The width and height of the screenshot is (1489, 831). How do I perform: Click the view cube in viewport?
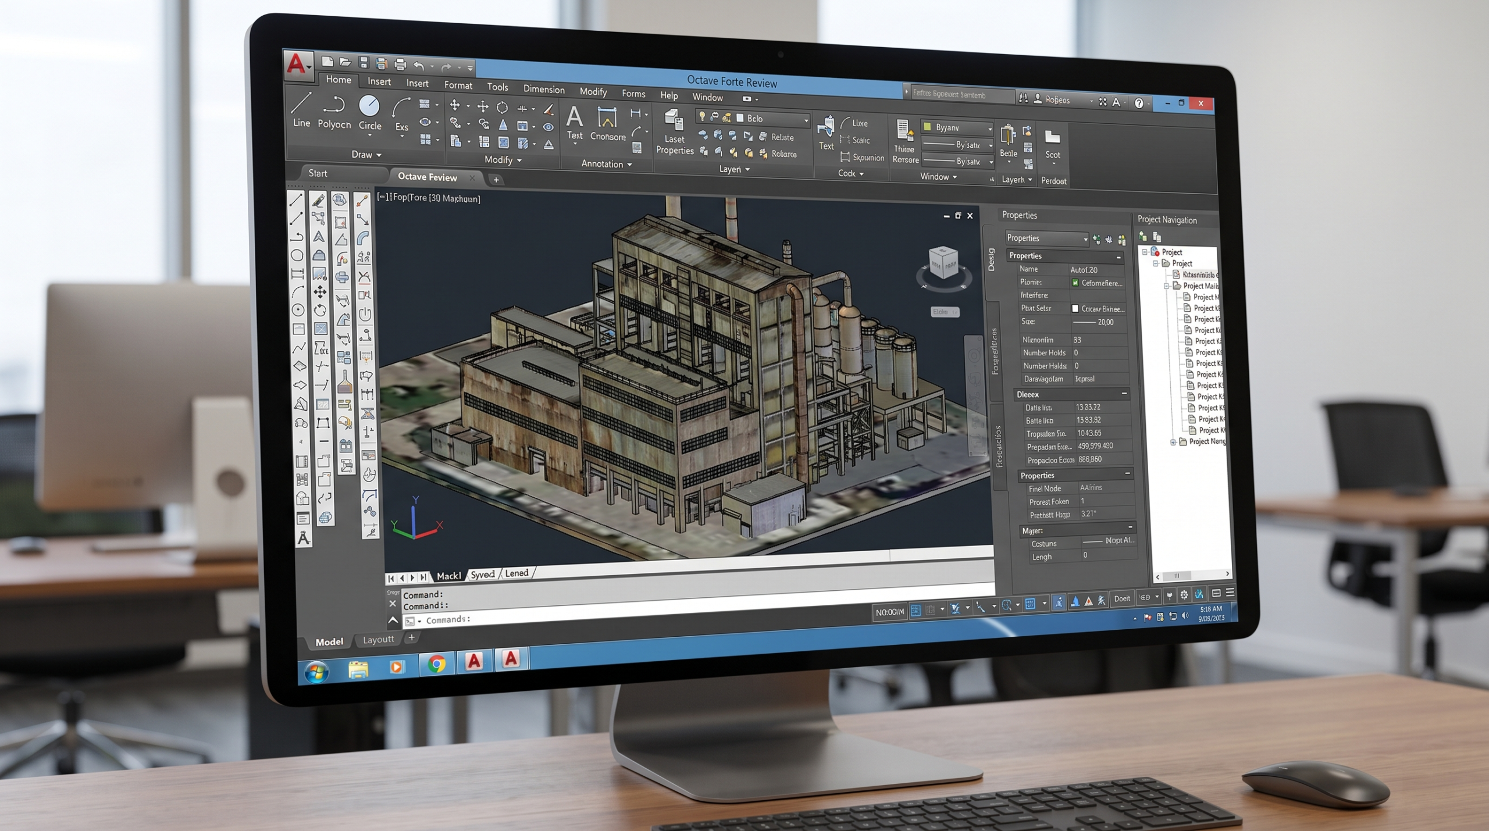tap(943, 263)
